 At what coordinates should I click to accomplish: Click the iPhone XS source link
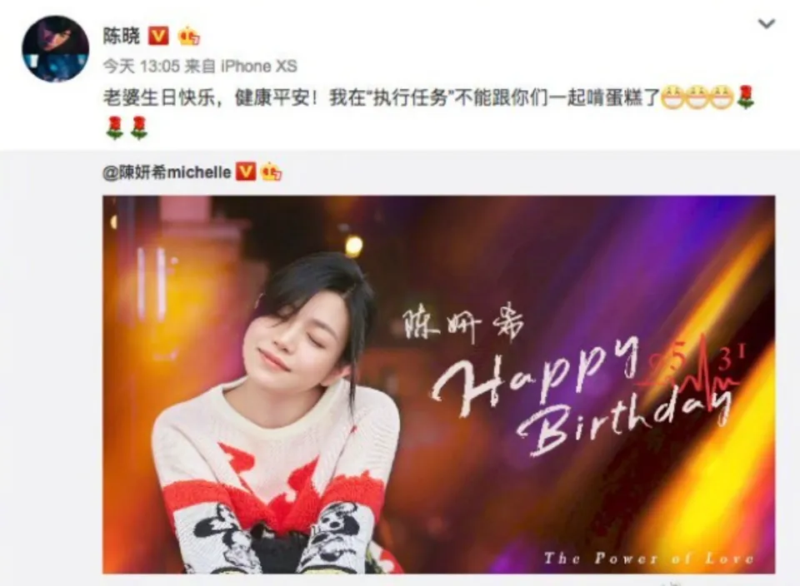[258, 67]
